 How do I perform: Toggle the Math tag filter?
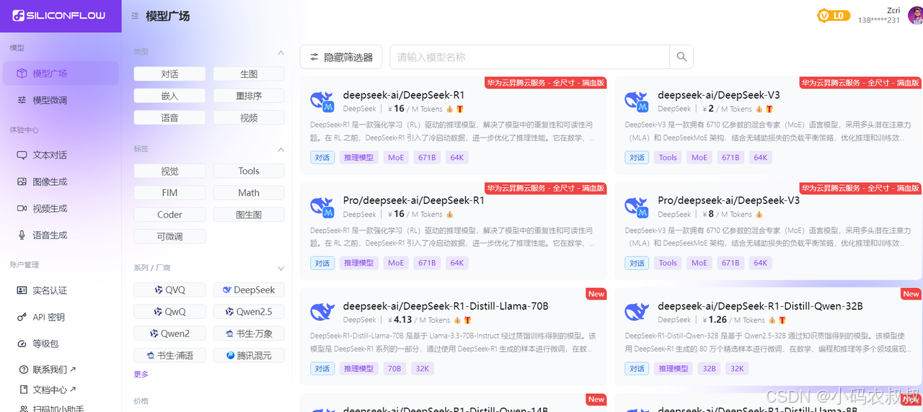[249, 193]
